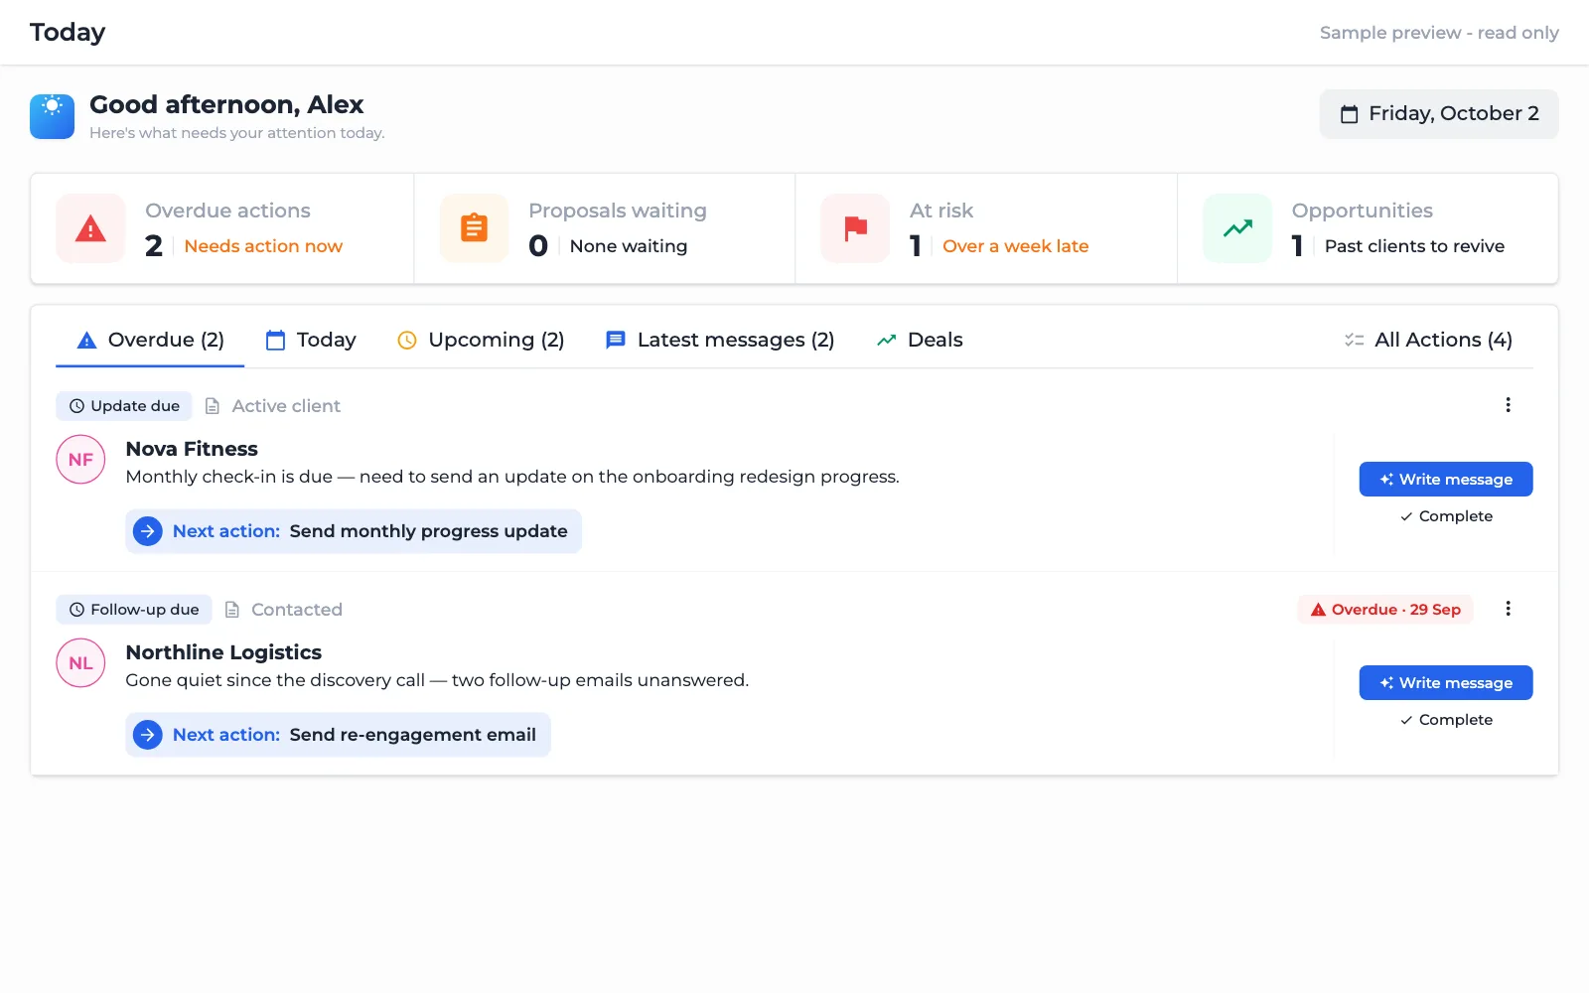Viewport: 1589px width, 993px height.
Task: Switch to the Overdue (2) tab
Action: (x=150, y=341)
